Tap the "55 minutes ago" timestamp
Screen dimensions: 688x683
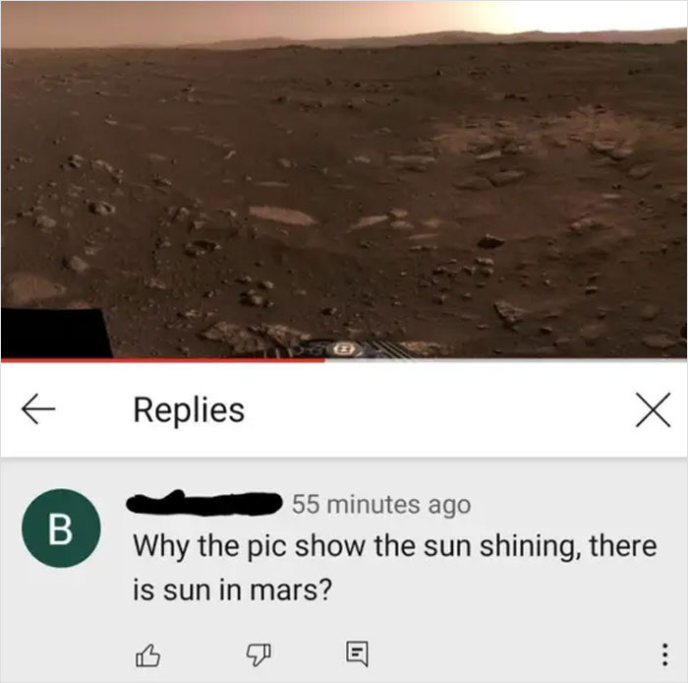point(381,504)
